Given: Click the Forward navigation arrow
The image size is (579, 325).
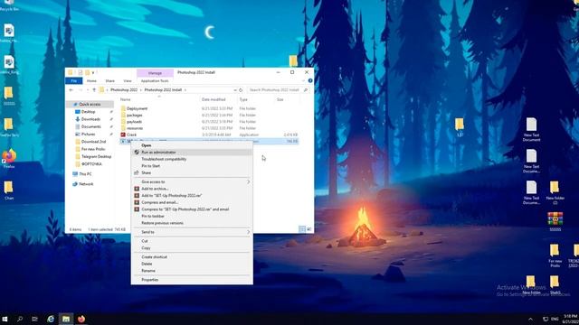Looking at the screenshot, I should point(81,90).
